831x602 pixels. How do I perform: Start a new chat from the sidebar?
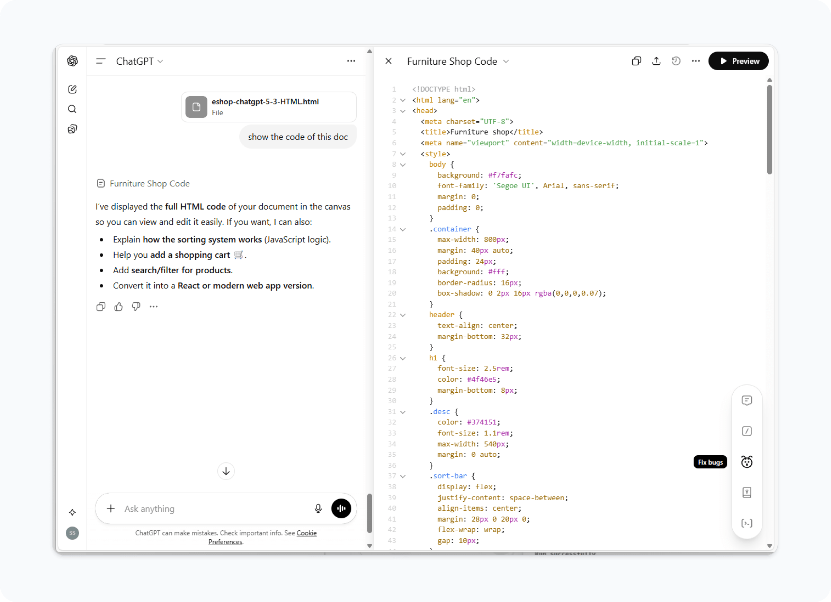click(72, 89)
